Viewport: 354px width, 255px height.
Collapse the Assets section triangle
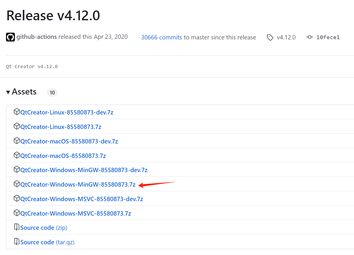[8, 92]
